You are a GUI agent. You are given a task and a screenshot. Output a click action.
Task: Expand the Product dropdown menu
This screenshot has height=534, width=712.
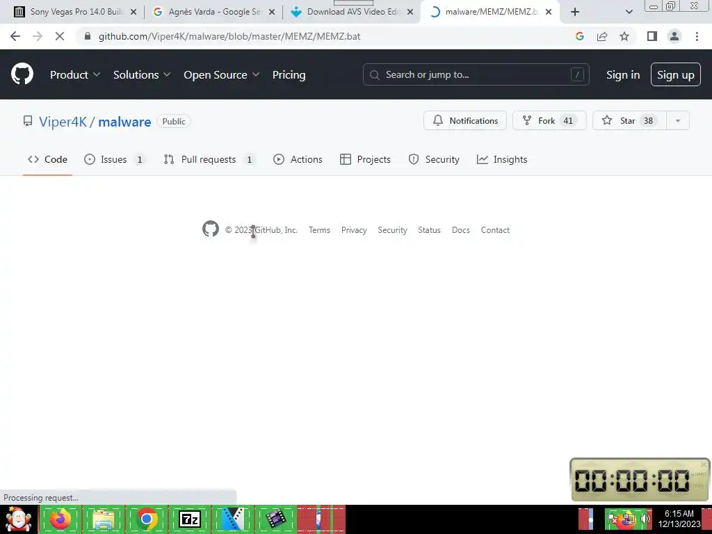(75, 75)
